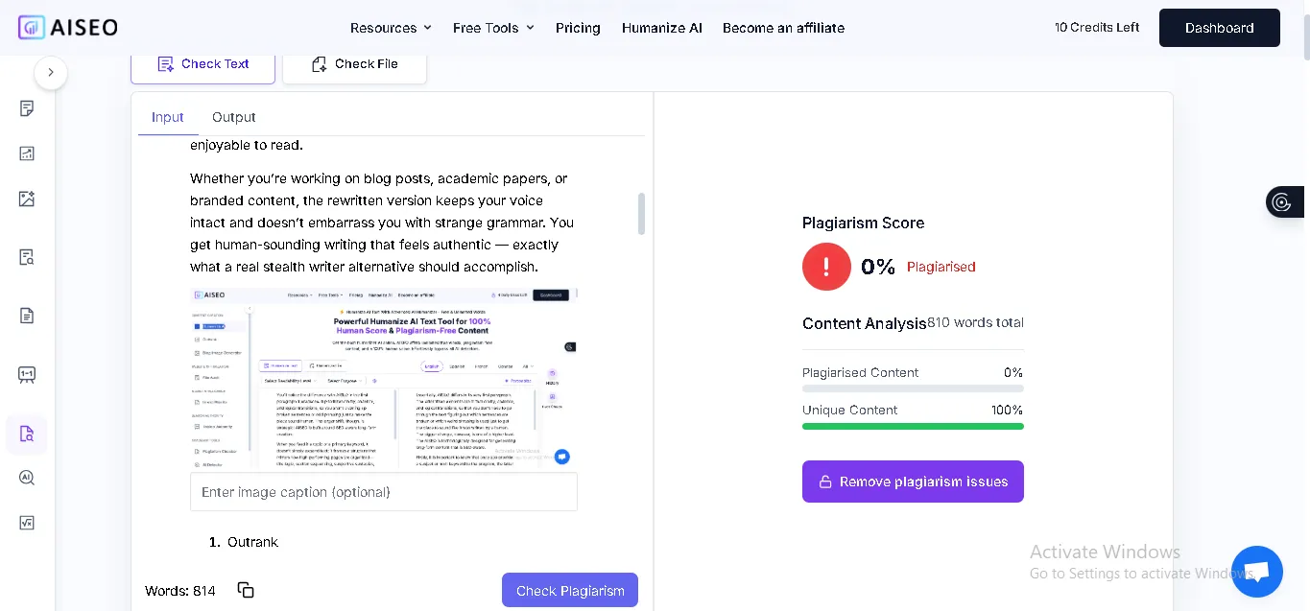Open the 1-1 presentation board sidebar icon

pos(27,374)
